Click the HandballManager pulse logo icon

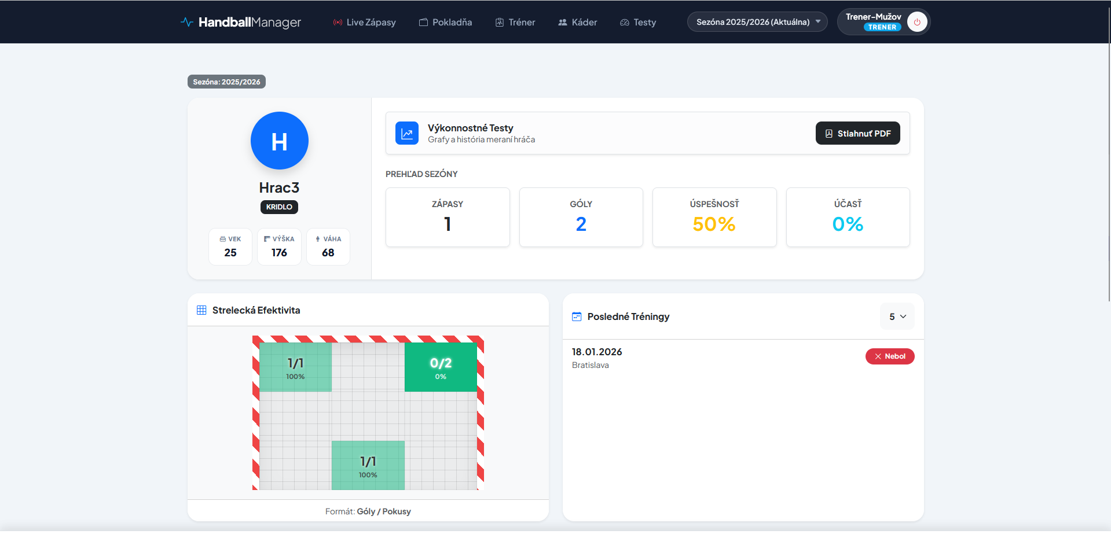point(186,22)
